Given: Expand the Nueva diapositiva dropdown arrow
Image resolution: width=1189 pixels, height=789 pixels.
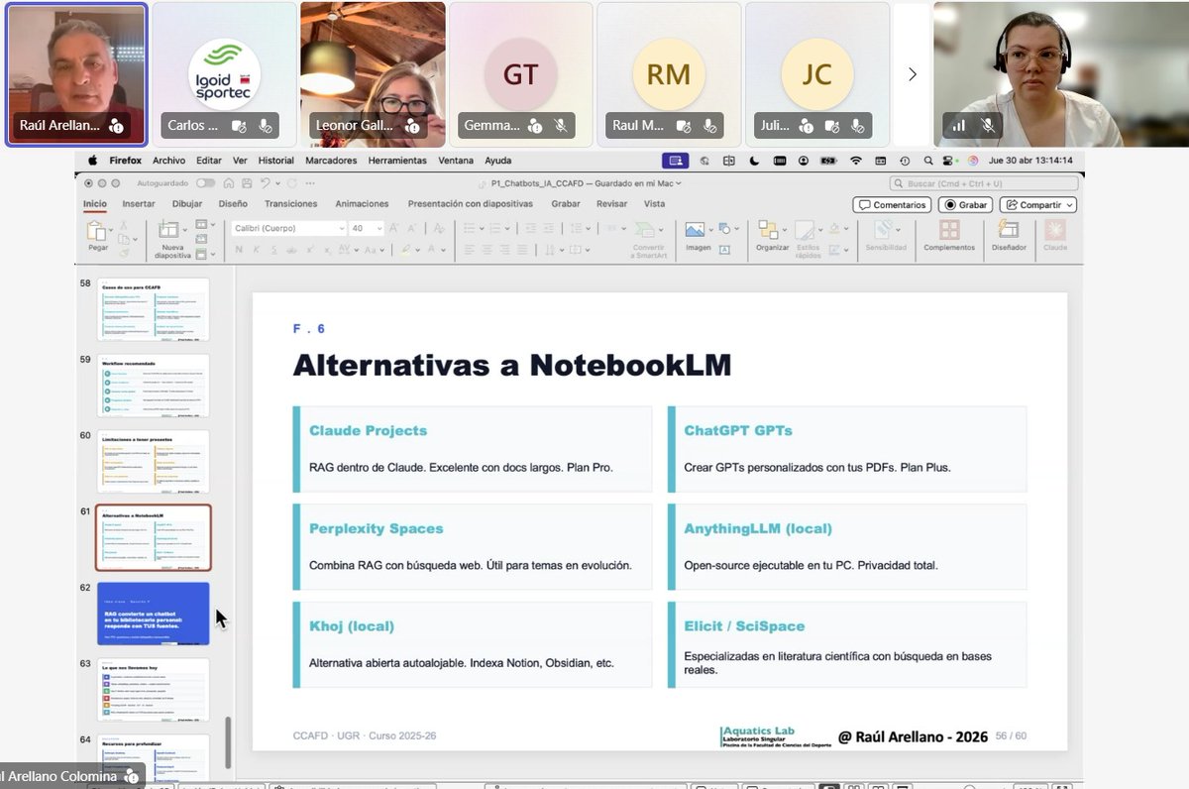Looking at the screenshot, I should [x=185, y=229].
